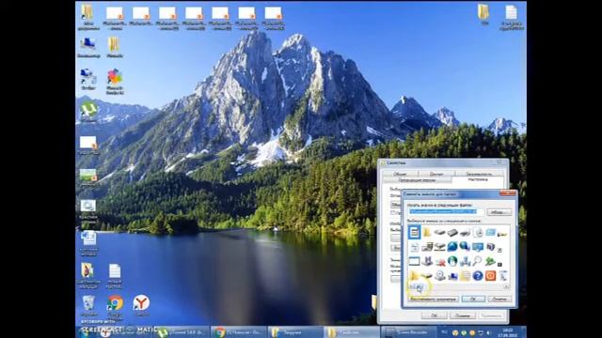Select the green tree icon in third row
Screen dimensions: 602x338
point(490,261)
